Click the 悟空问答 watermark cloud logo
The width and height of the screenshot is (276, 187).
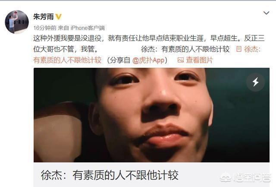(x=226, y=177)
